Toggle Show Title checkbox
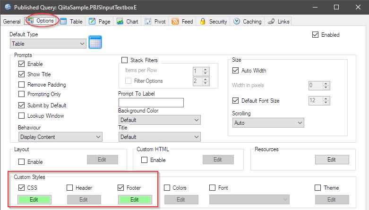The height and width of the screenshot is (210, 369). (21, 74)
